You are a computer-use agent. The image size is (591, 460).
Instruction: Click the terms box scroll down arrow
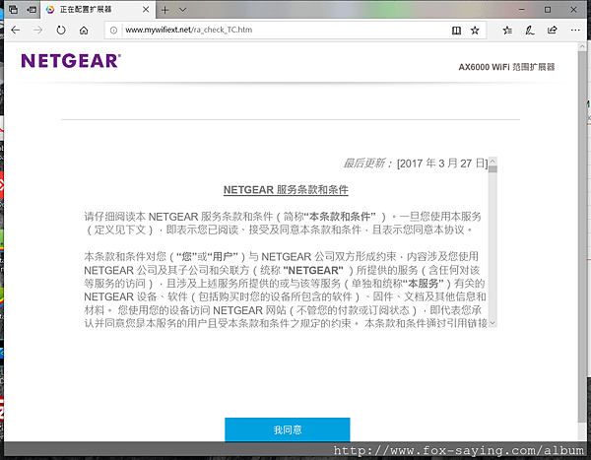(492, 323)
